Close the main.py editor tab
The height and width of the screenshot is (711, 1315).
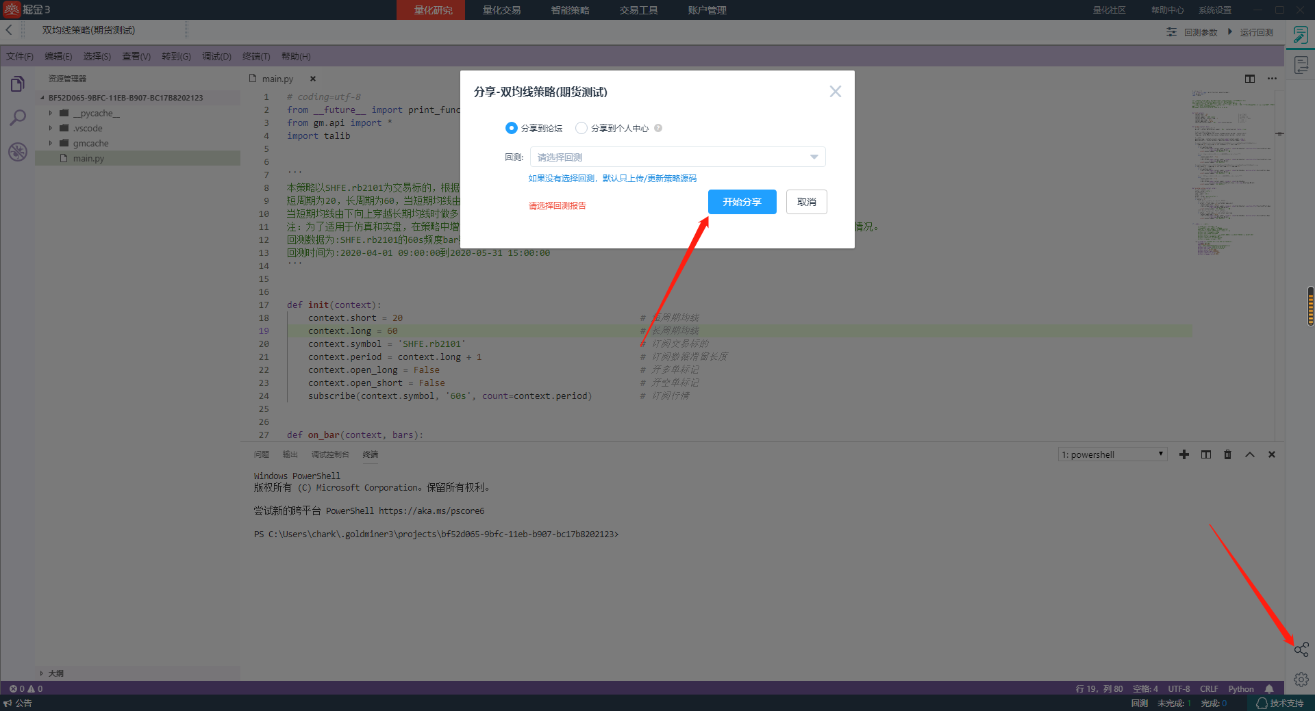click(x=313, y=79)
